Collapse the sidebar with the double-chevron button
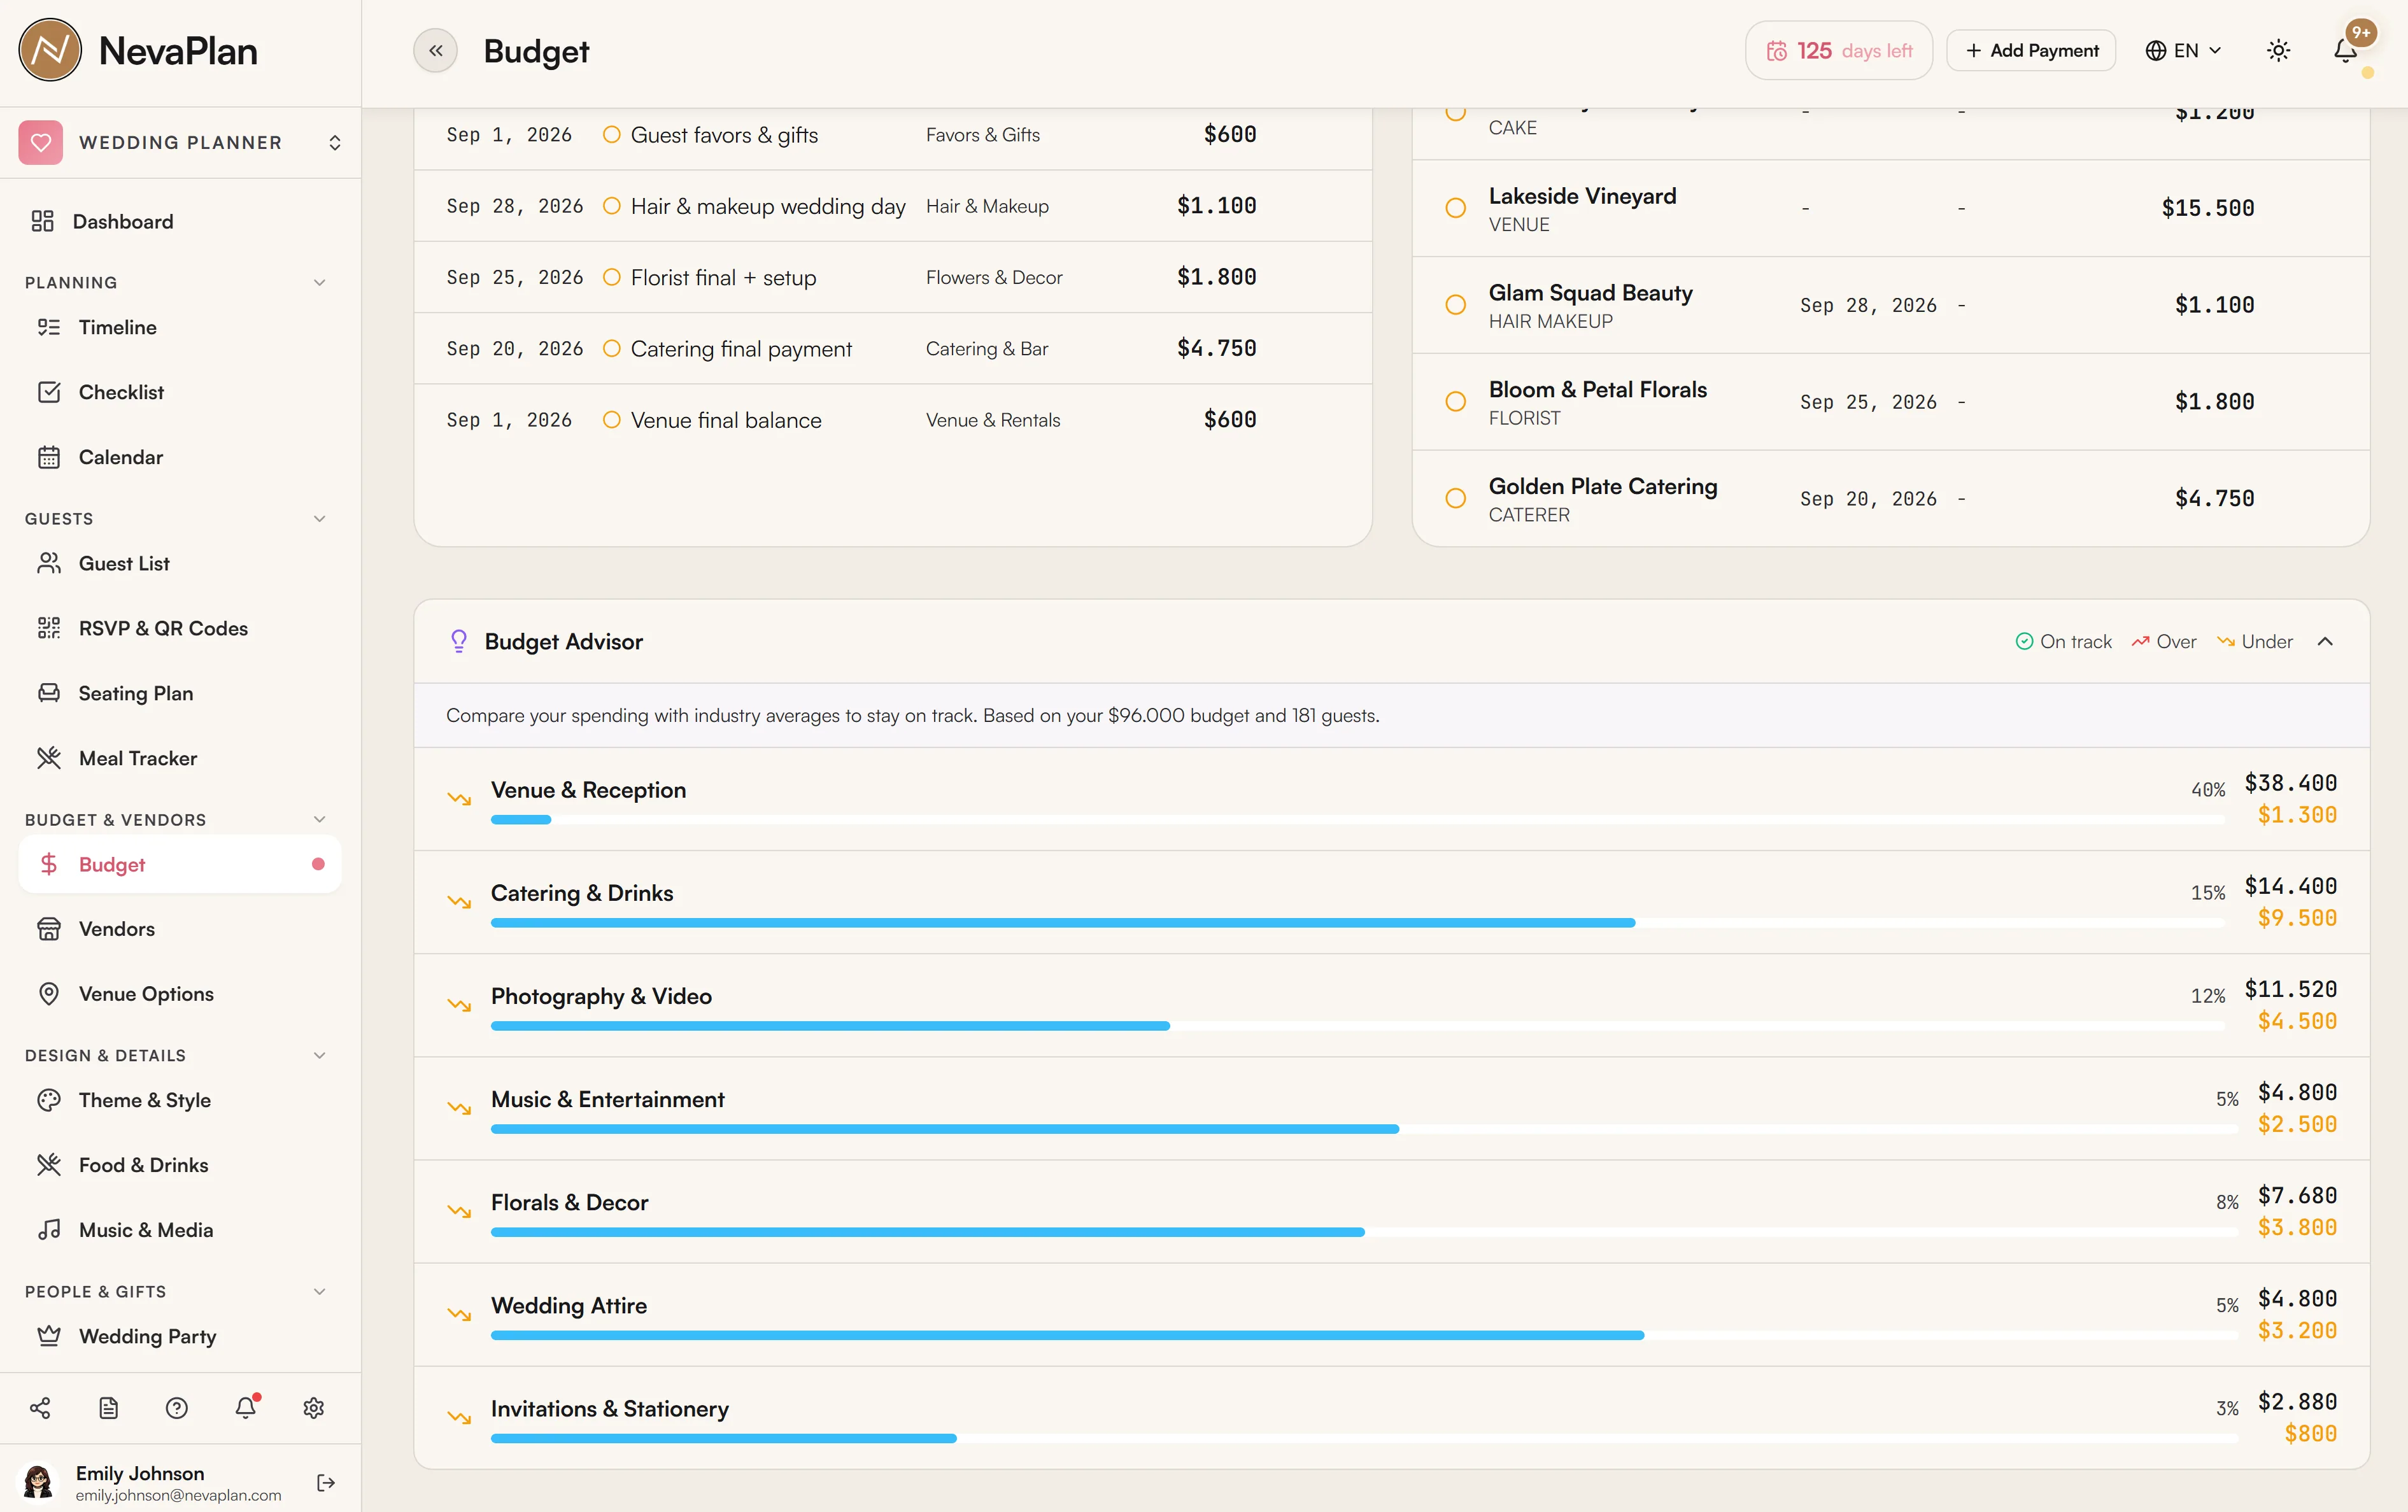Screen dimensions: 2408x1512 point(435,51)
